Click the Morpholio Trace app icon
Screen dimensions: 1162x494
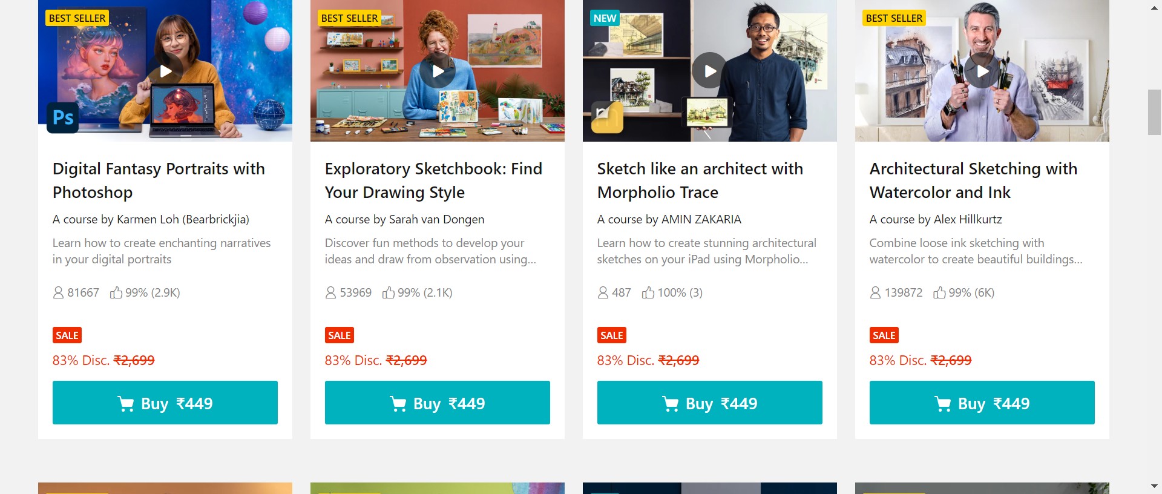point(607,117)
